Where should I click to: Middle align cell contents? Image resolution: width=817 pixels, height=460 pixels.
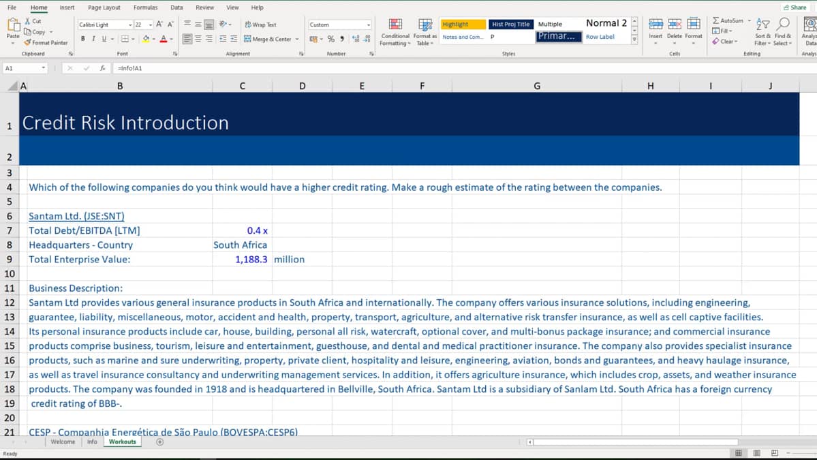click(198, 24)
